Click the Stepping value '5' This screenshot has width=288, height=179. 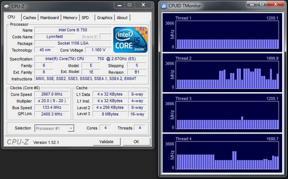point(137,65)
